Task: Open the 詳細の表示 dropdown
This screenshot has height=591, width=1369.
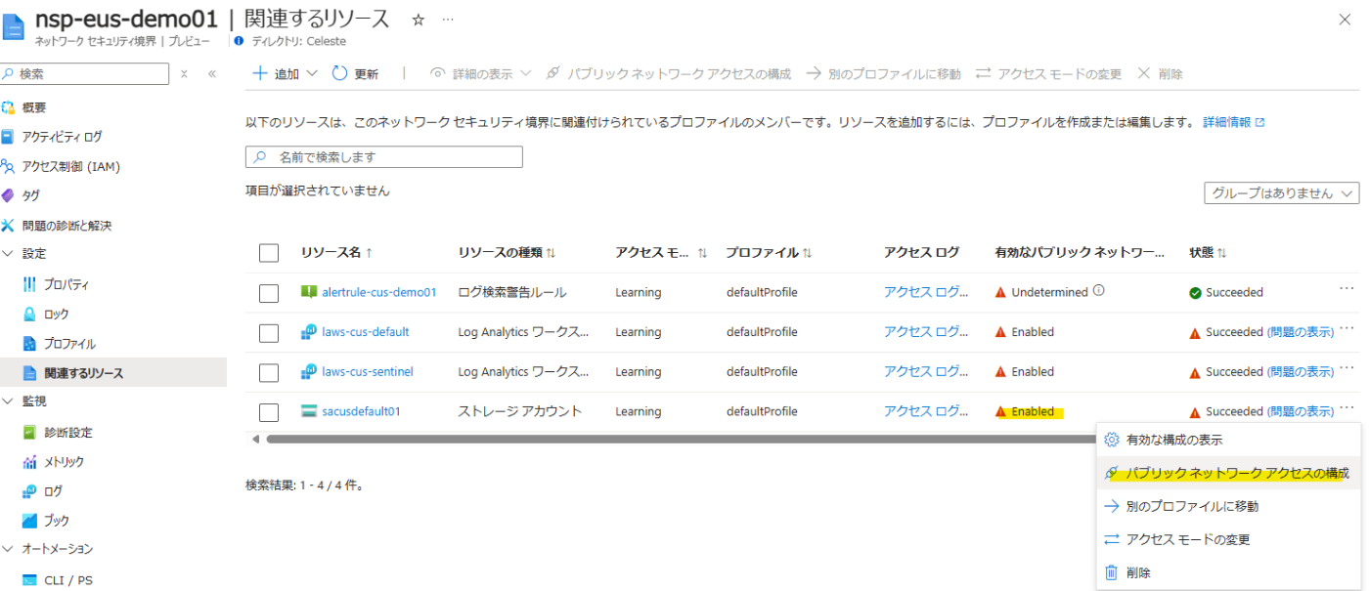Action: click(x=480, y=73)
